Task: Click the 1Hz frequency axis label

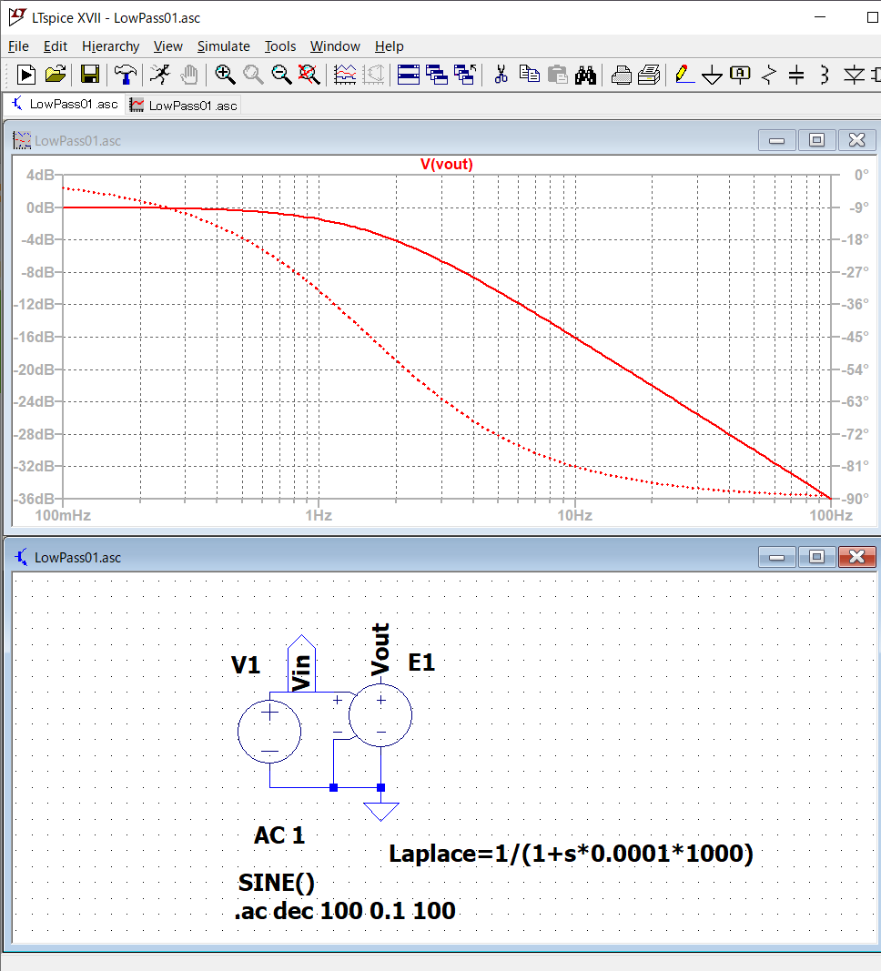Action: point(319,515)
